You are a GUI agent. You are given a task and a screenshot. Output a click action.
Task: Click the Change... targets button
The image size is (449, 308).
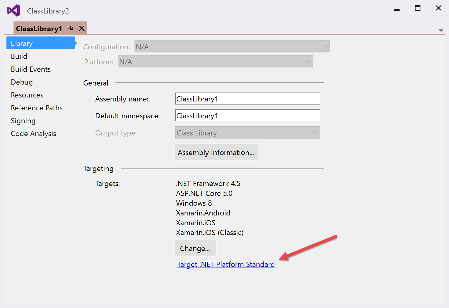click(x=195, y=248)
